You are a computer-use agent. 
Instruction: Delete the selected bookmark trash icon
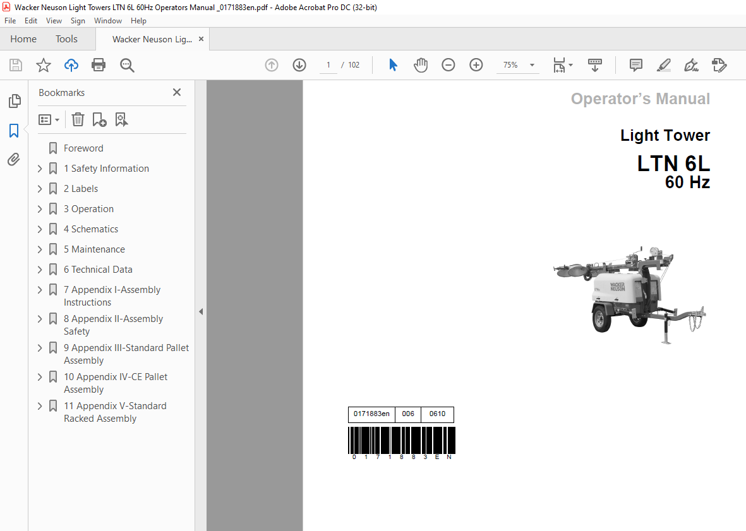(78, 119)
